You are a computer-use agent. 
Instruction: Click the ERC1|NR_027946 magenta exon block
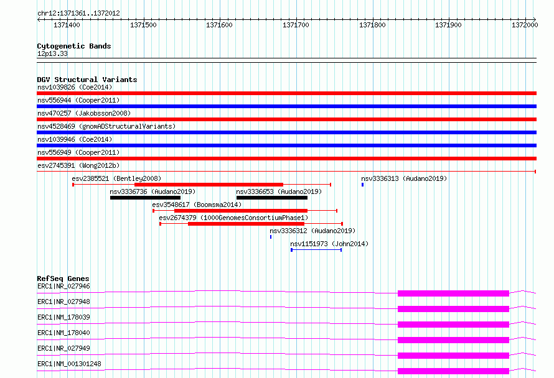click(453, 293)
